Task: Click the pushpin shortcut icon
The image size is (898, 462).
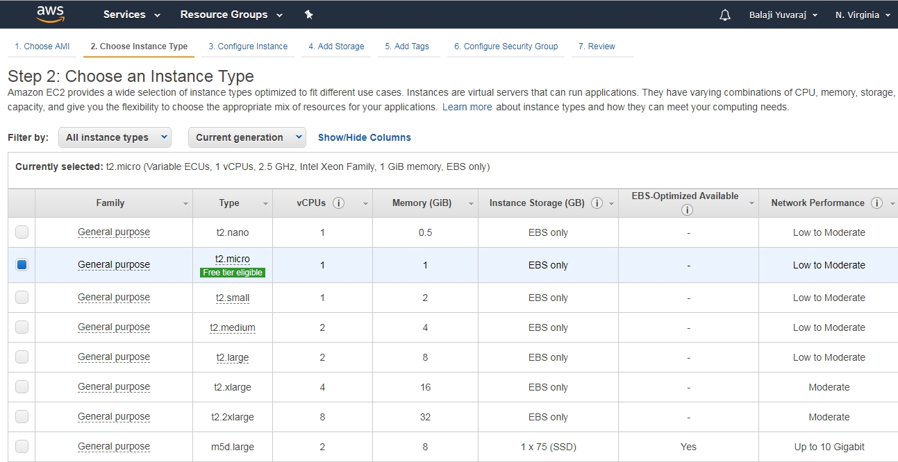Action: click(x=309, y=15)
